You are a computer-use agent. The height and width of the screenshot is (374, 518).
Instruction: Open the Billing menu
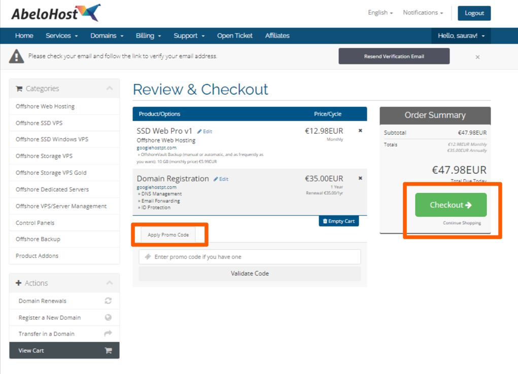point(148,35)
